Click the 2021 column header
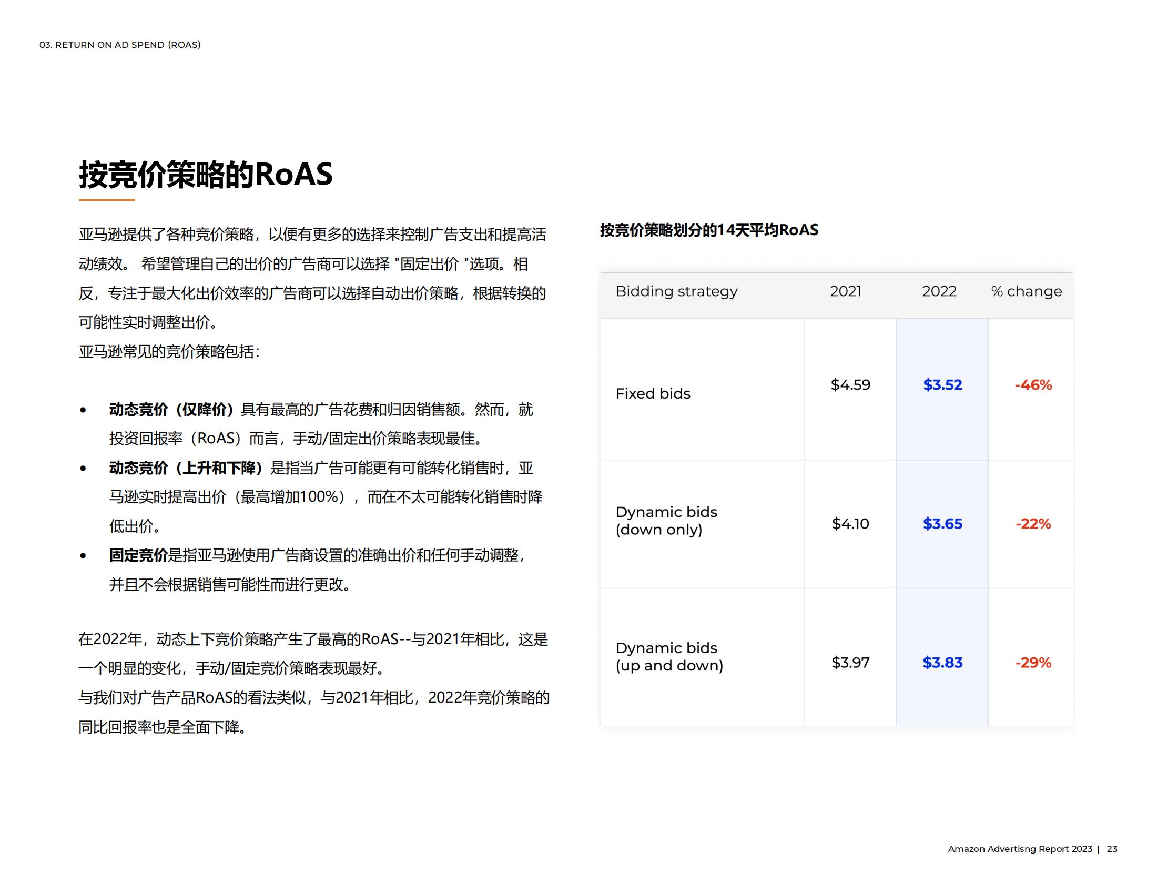 [x=846, y=291]
